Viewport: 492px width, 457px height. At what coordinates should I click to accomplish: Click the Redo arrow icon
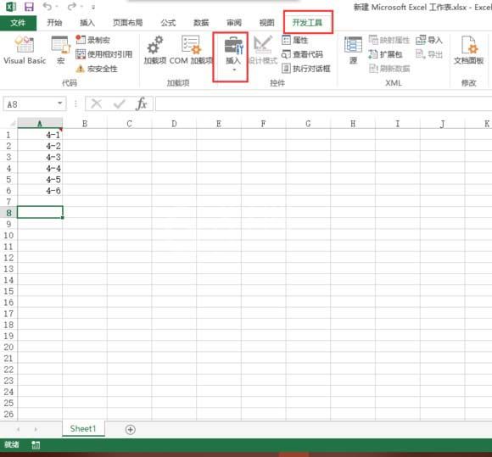(72, 7)
